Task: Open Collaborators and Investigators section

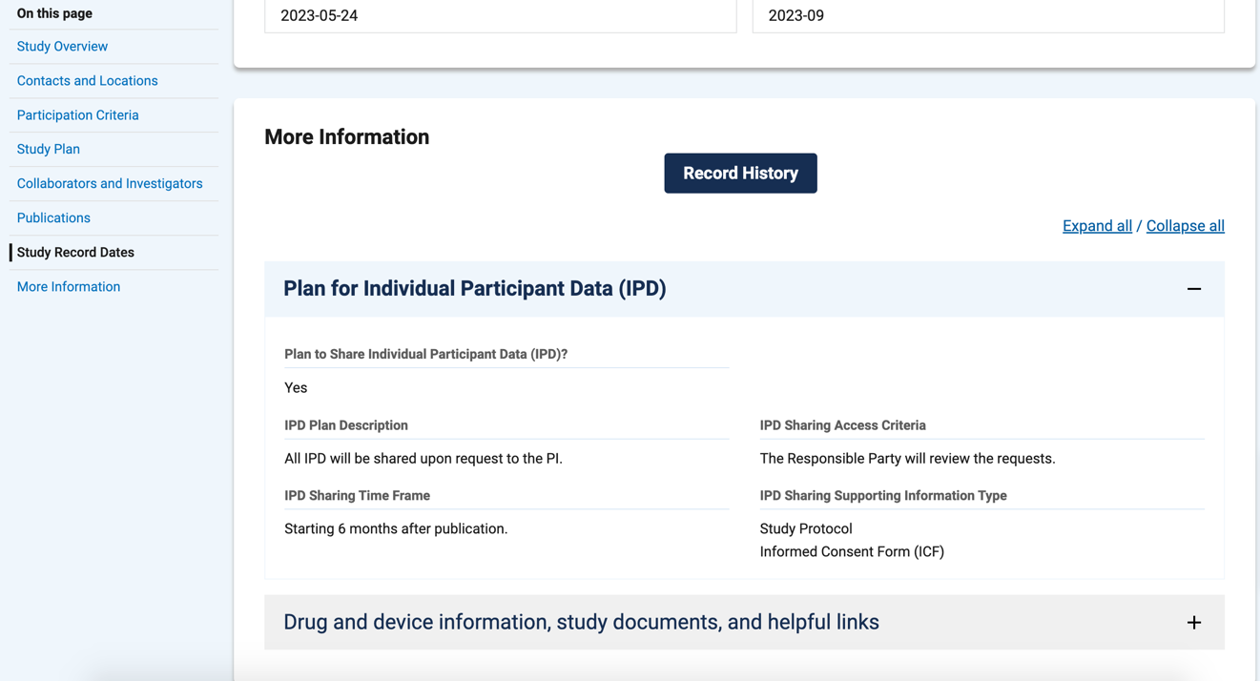Action: coord(110,184)
